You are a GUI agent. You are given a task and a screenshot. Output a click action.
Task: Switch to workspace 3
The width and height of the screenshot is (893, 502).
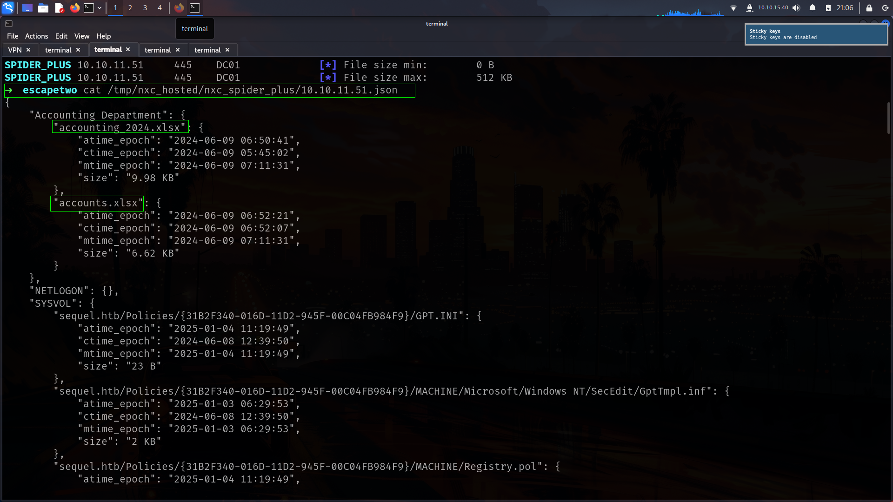coord(145,8)
